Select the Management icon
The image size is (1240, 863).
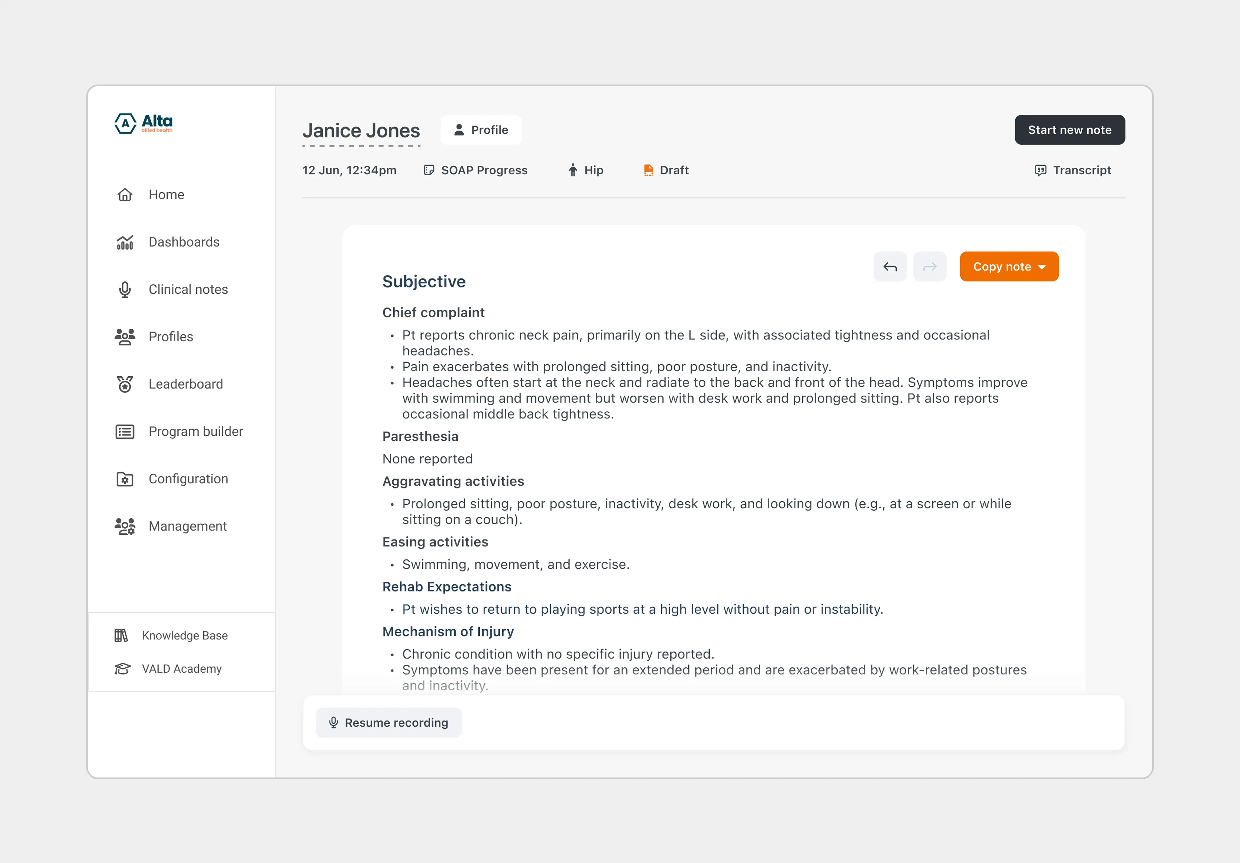124,526
